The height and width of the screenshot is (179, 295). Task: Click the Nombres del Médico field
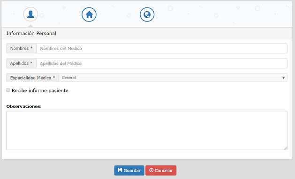pyautogui.click(x=162, y=48)
